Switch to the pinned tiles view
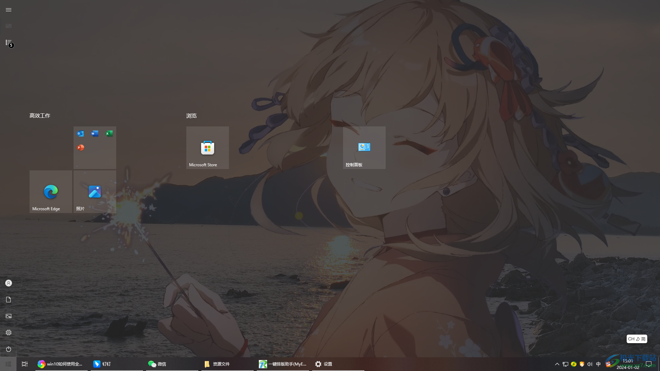 (9, 26)
